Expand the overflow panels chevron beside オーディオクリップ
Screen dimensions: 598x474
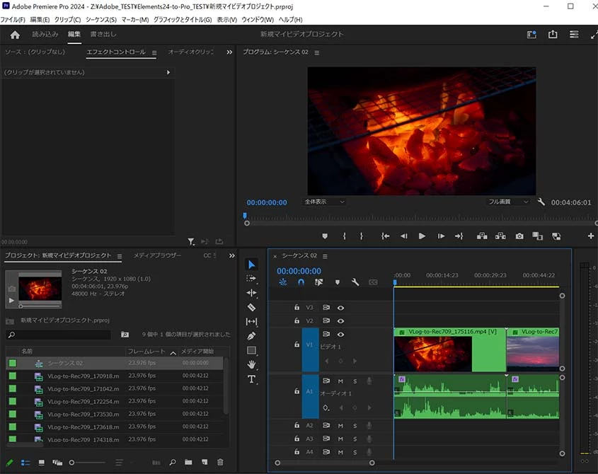point(229,52)
